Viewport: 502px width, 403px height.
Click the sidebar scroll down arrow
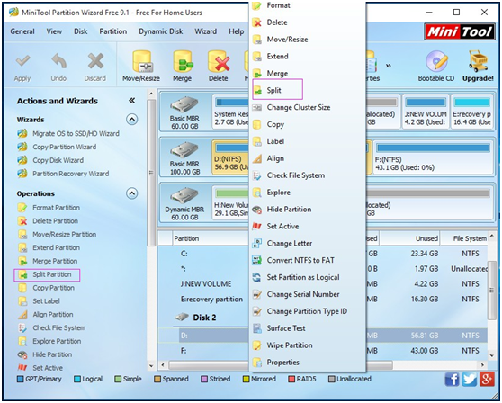(x=151, y=366)
